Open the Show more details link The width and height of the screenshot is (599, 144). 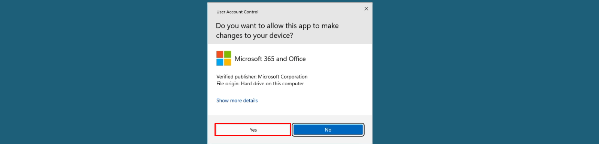[237, 101]
